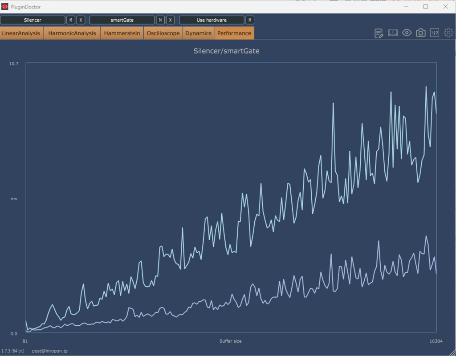
Task: Minimize the PluginDoctor window
Action: pyautogui.click(x=406, y=7)
